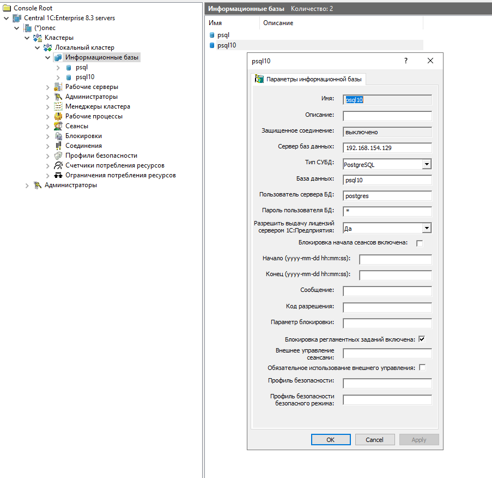The height and width of the screenshot is (478, 492).
Task: Select Рабочие процессы in the tree
Action: pos(94,116)
